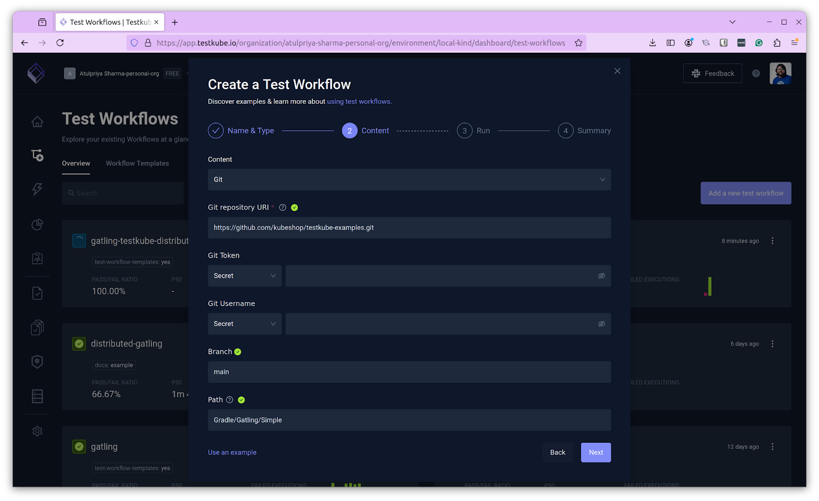Screen dimensions: 819x501
Task: Click the Next button
Action: (596, 452)
